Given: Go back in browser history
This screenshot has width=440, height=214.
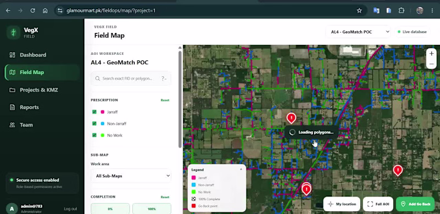Looking at the screenshot, I should (x=8, y=10).
